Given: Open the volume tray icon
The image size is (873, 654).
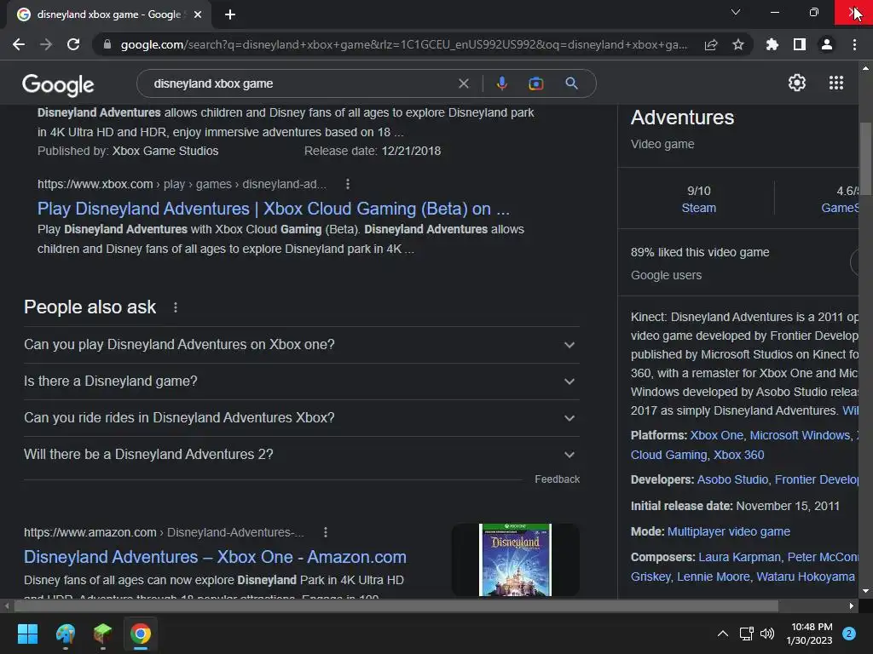Looking at the screenshot, I should coord(767,634).
